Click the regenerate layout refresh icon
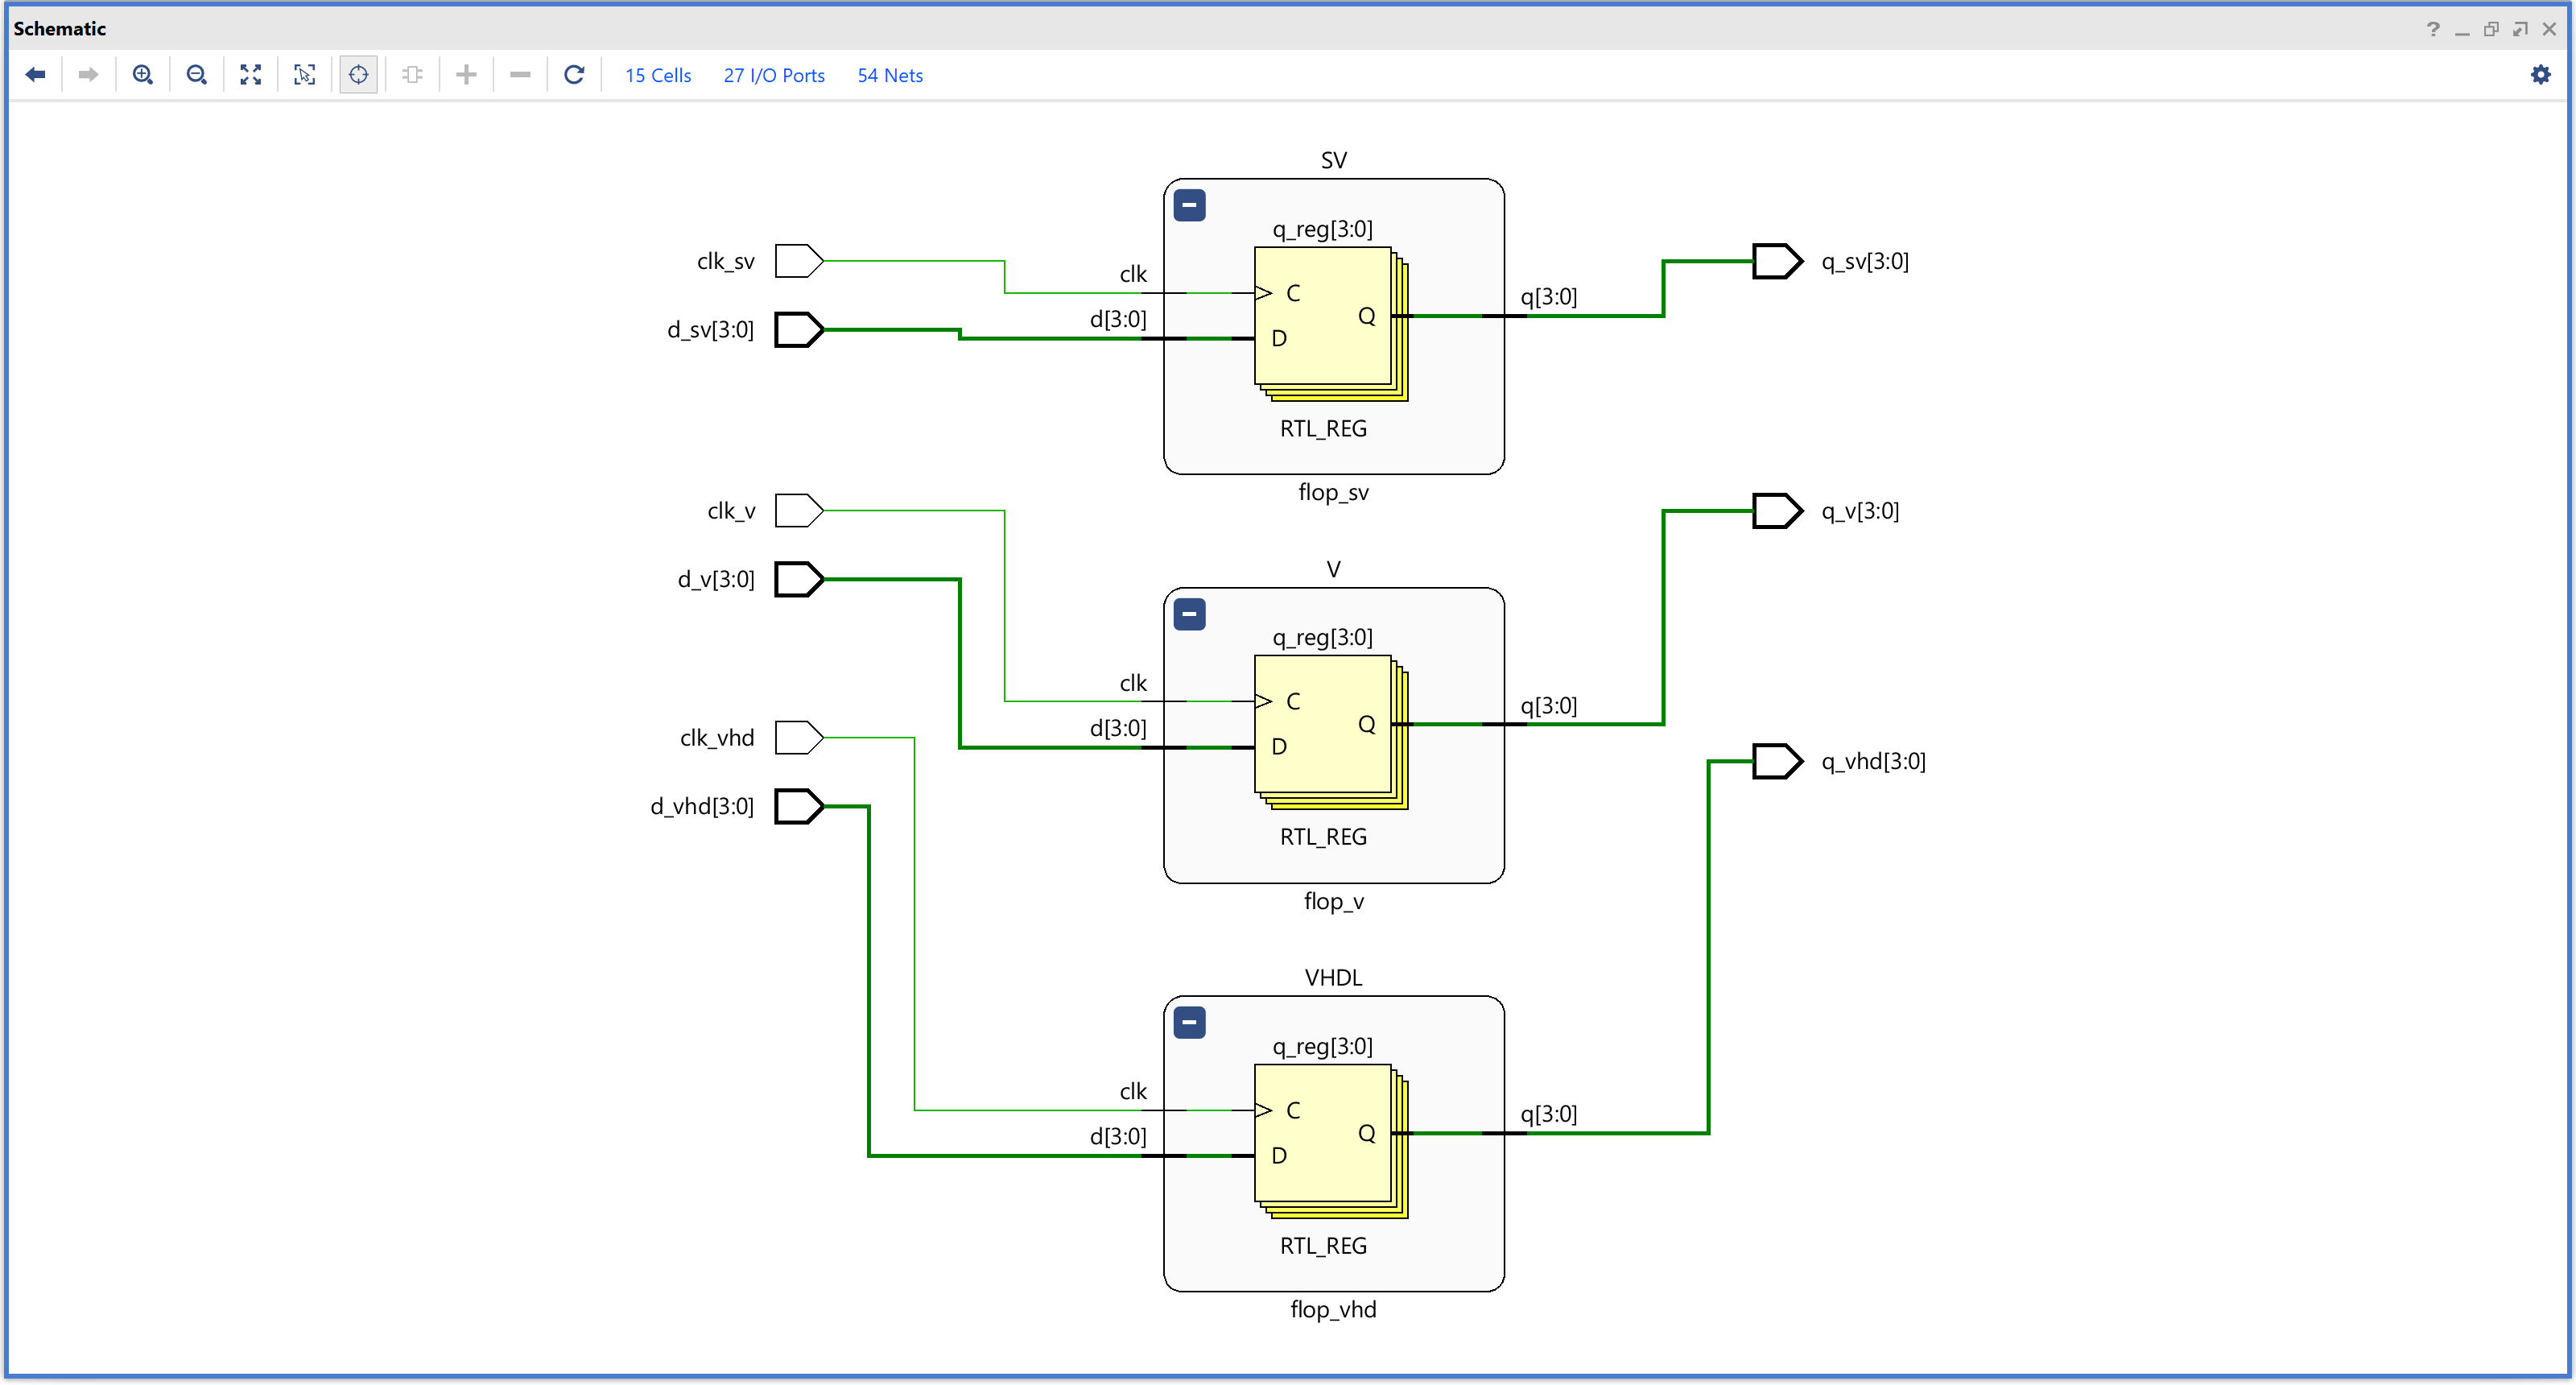 [x=574, y=75]
